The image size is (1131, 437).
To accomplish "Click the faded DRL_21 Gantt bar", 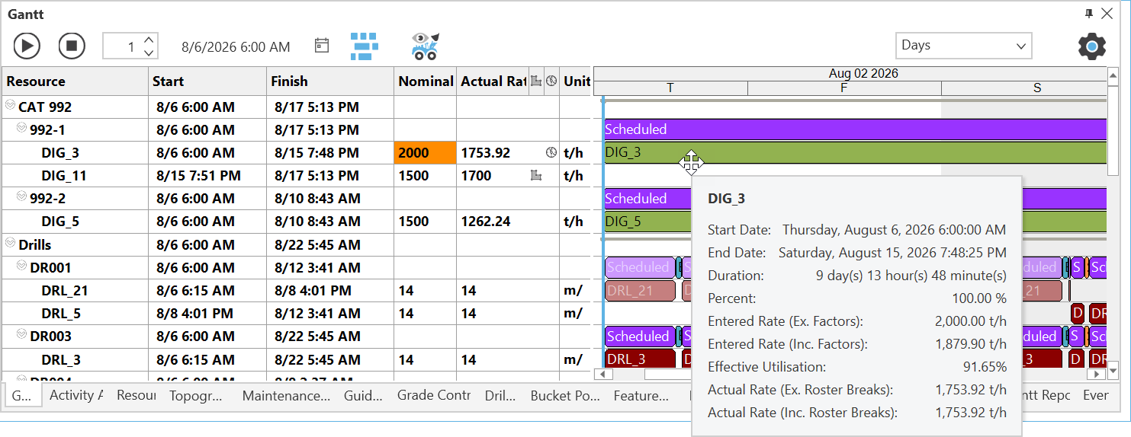I will pyautogui.click(x=641, y=291).
